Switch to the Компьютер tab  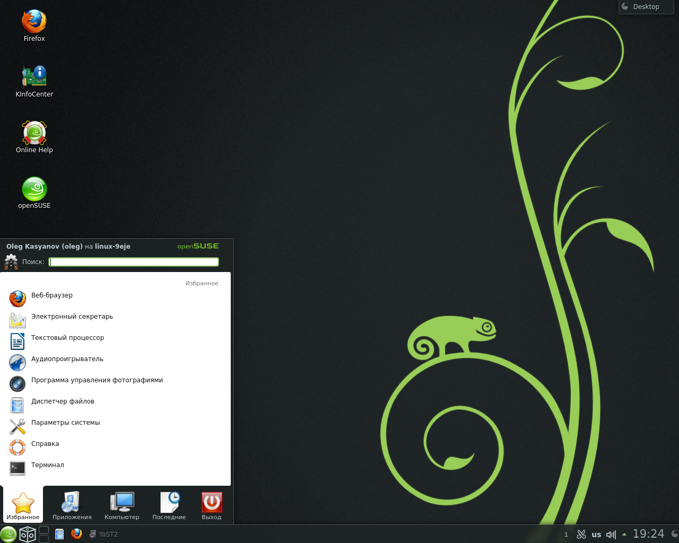point(121,506)
